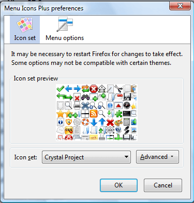Click the scissors cut icon
The height and width of the screenshot is (203, 194).
point(118,89)
